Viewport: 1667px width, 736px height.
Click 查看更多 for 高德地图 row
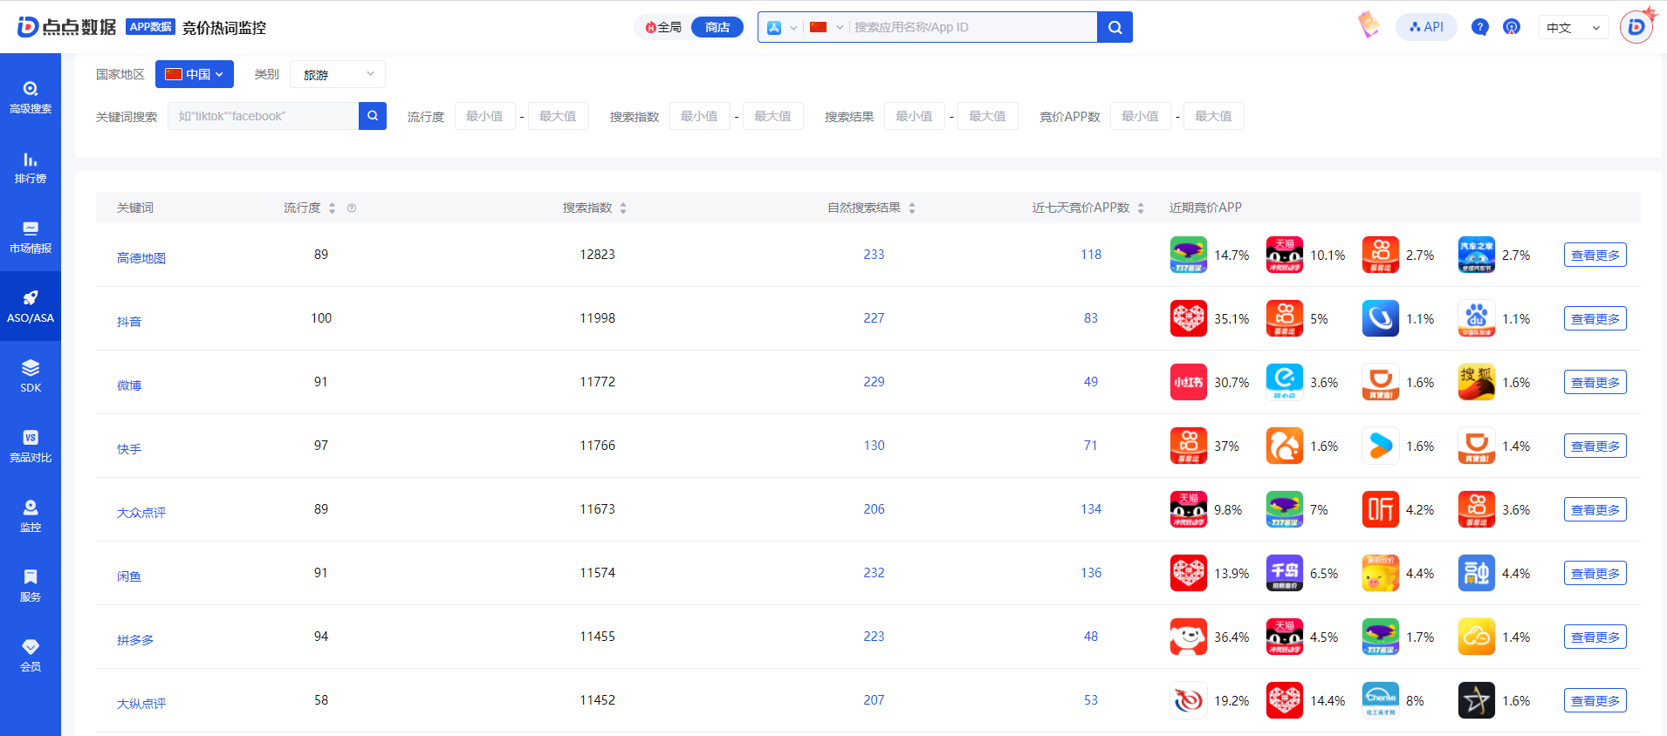1595,256
